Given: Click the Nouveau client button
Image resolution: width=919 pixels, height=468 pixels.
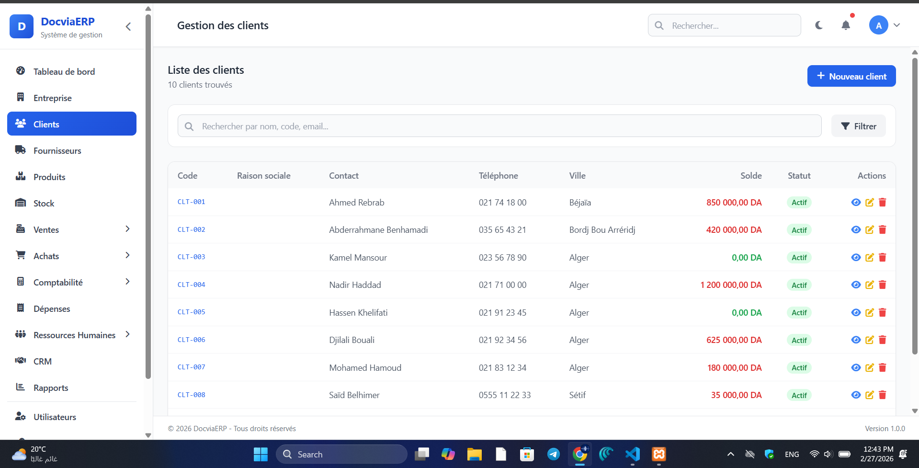Looking at the screenshot, I should (851, 76).
